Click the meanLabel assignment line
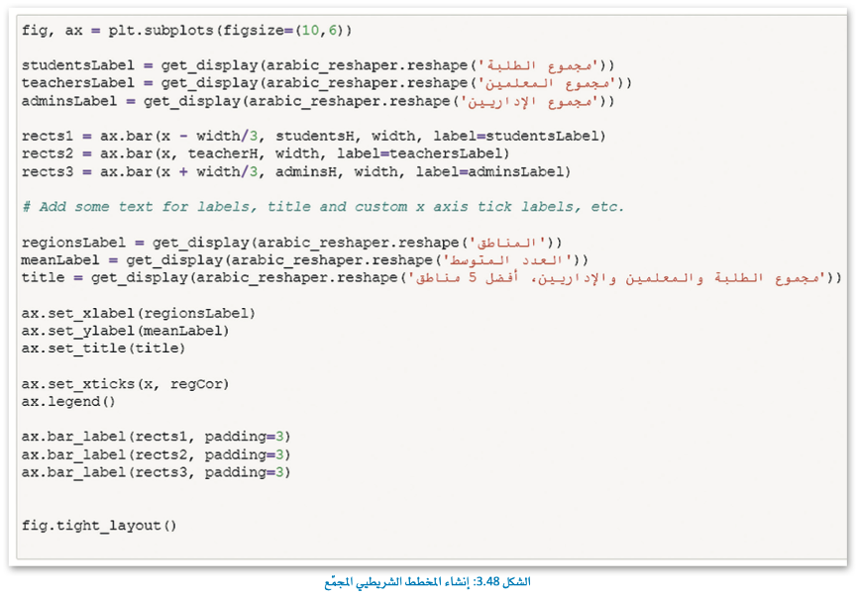This screenshot has height=598, width=858. click(x=305, y=260)
